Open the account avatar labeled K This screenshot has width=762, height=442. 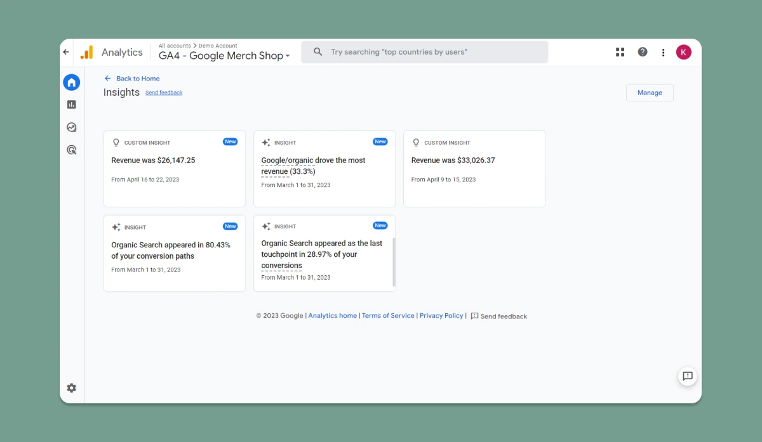684,52
